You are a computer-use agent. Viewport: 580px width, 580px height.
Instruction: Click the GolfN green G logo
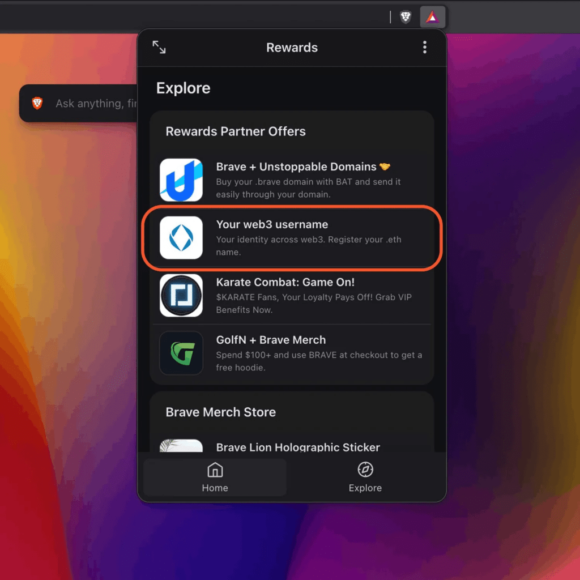(181, 353)
